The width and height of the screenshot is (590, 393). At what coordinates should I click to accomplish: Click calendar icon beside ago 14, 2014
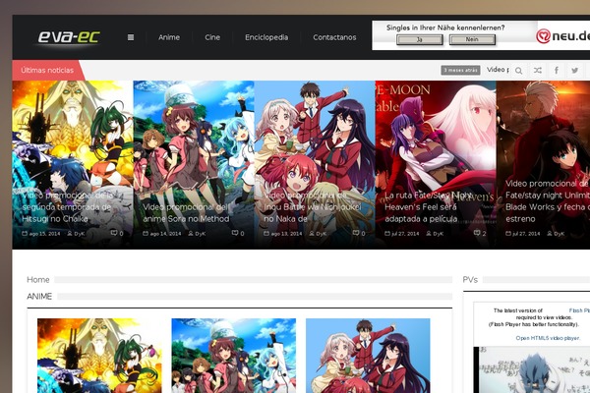pyautogui.click(x=146, y=234)
